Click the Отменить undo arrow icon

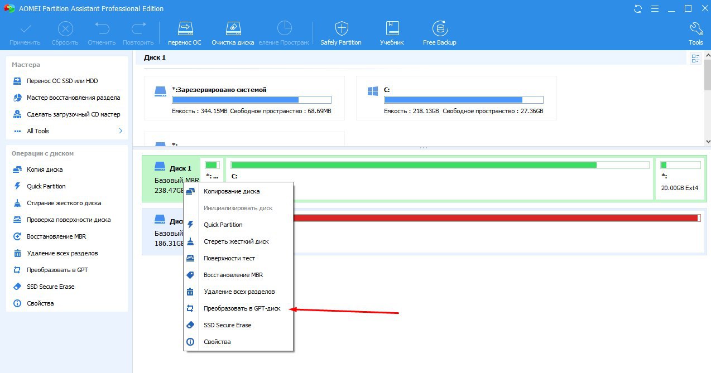coord(102,28)
